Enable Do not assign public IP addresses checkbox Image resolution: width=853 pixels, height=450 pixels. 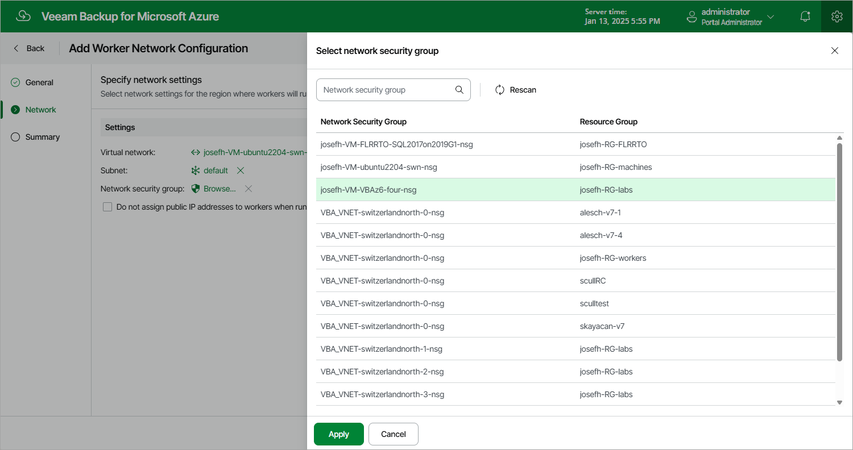pos(107,207)
